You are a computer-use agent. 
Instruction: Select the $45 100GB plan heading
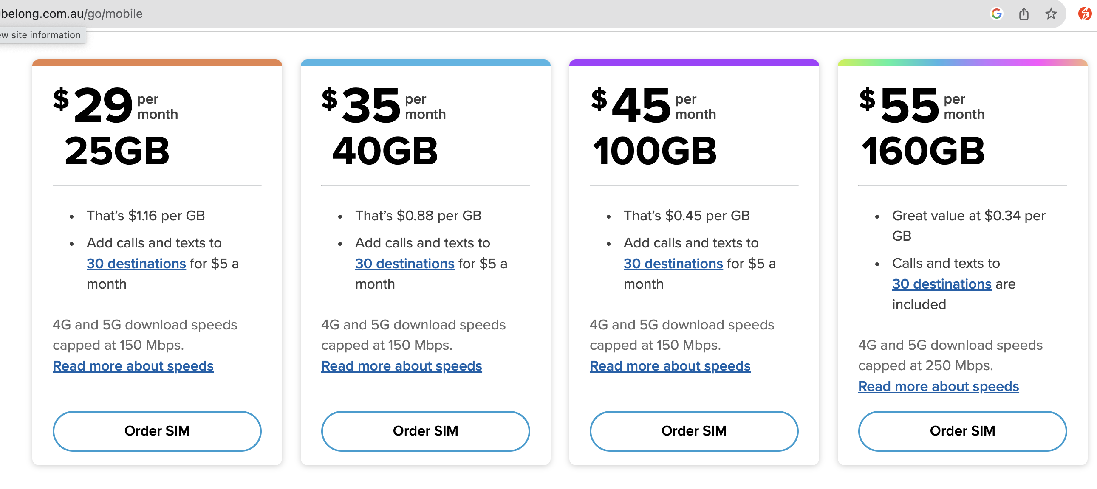655,126
